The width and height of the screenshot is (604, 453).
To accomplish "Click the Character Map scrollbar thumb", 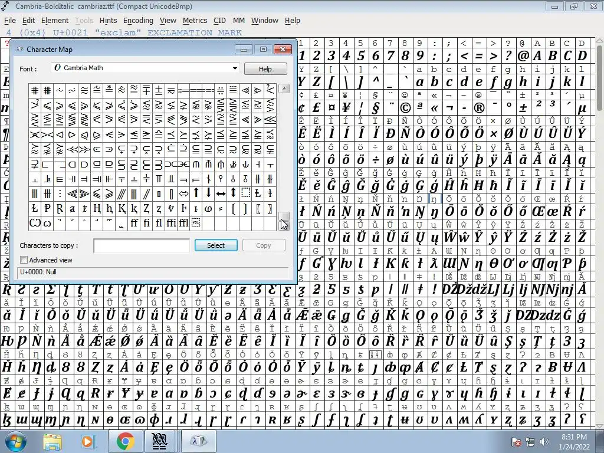I will tap(284, 216).
